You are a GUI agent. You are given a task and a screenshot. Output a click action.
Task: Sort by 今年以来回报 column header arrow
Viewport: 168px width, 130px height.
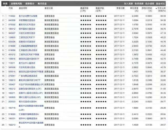(156, 8)
